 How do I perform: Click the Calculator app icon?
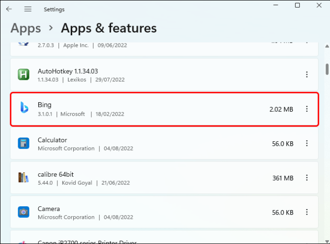(23, 143)
